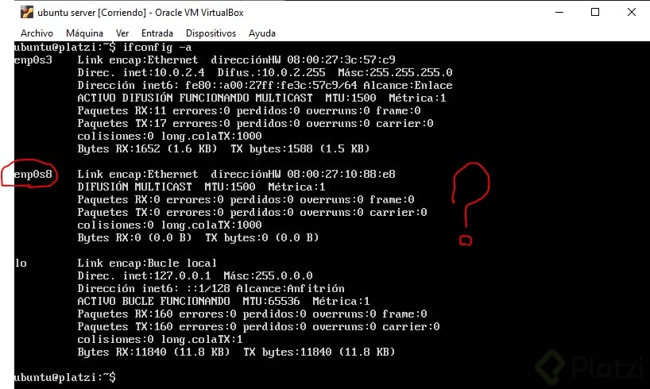
Task: Click the bottom ubuntu@platzi:~$ prompt
Action: click(65, 377)
